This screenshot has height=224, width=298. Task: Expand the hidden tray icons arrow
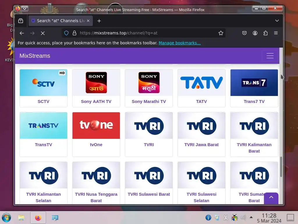(x=251, y=217)
